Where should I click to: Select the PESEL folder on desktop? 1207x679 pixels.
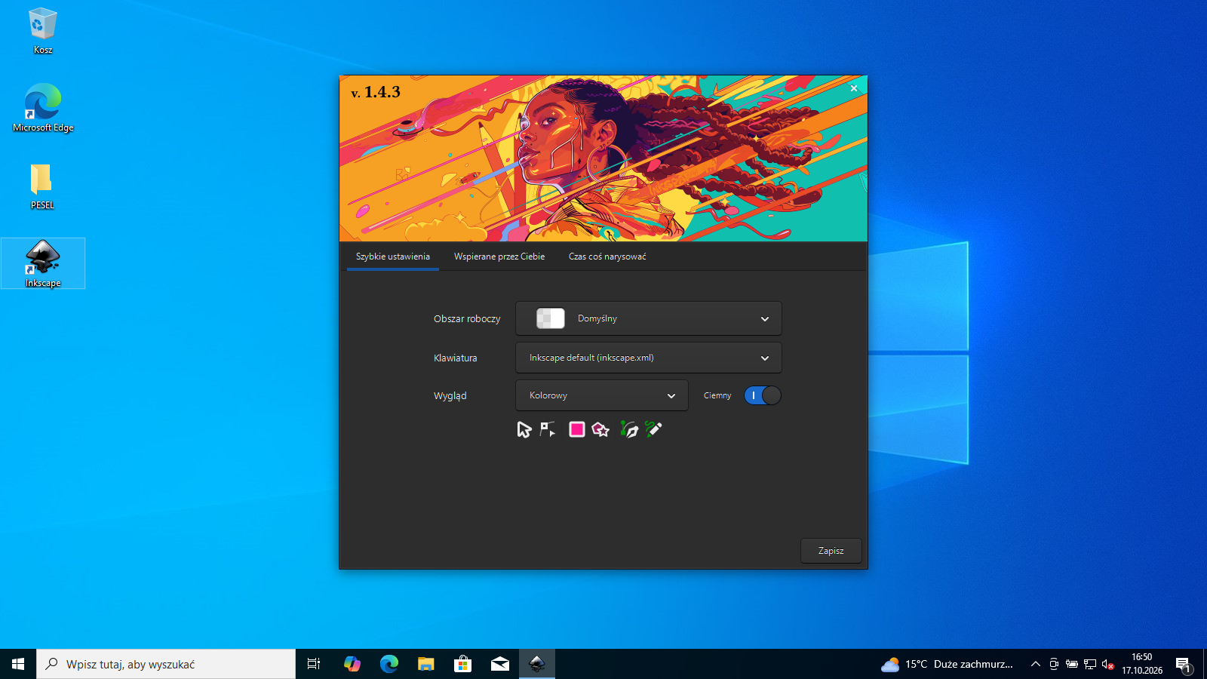(42, 186)
